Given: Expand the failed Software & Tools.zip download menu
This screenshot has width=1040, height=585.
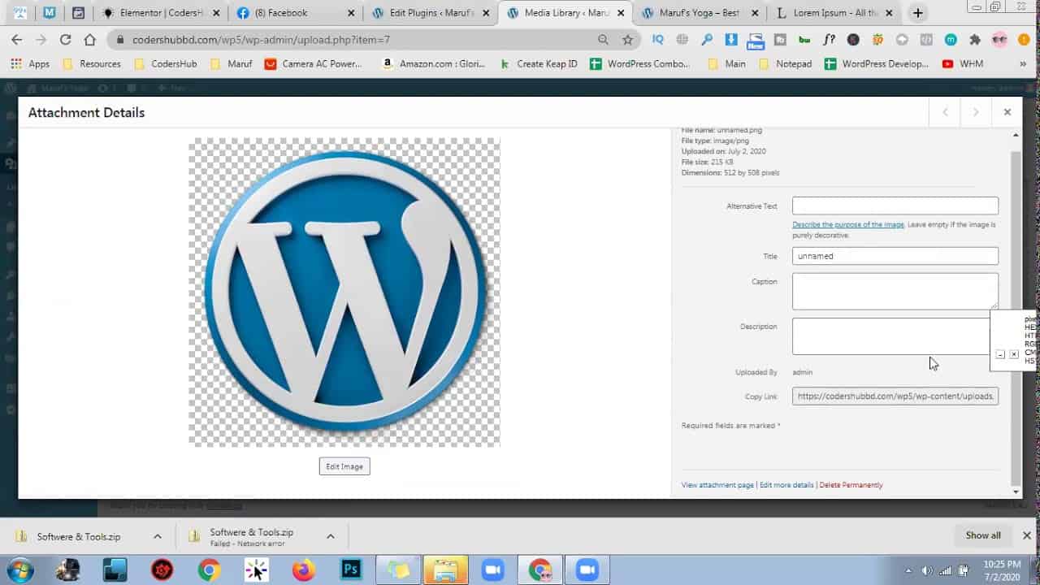Looking at the screenshot, I should 331,536.
